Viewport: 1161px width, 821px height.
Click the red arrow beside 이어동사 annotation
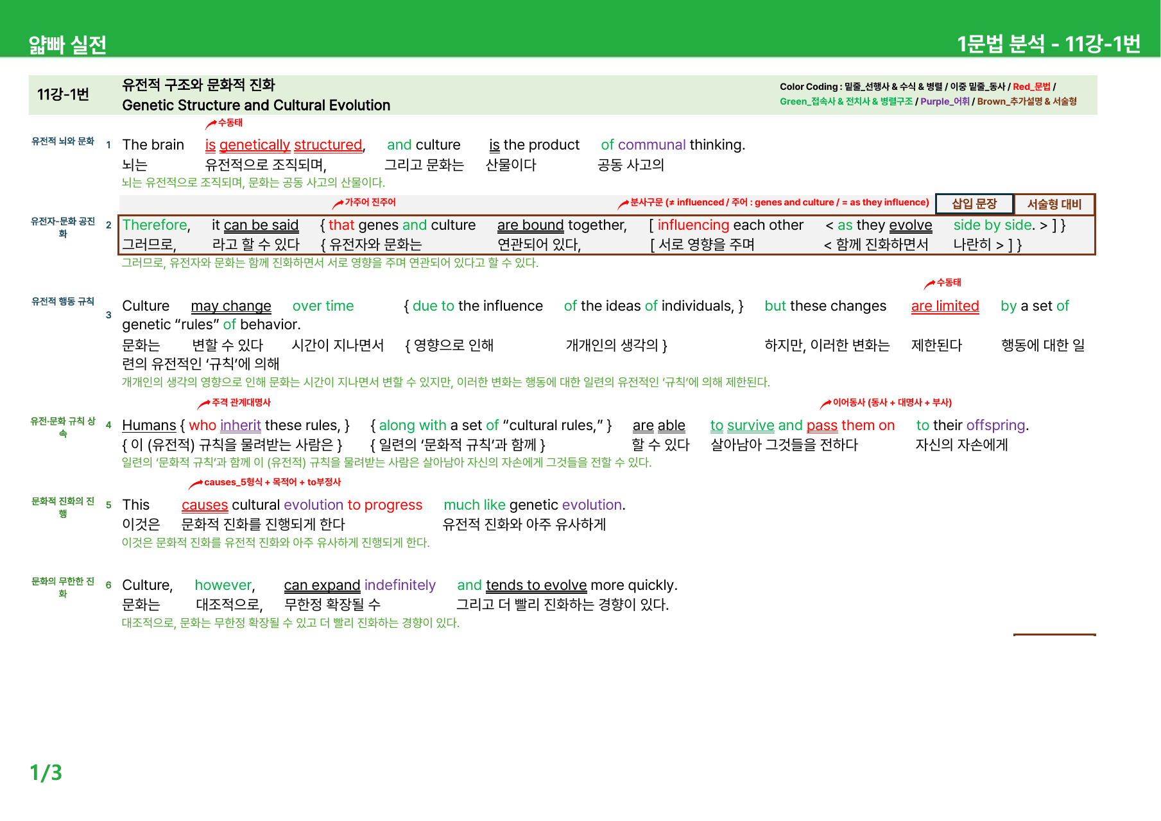825,404
